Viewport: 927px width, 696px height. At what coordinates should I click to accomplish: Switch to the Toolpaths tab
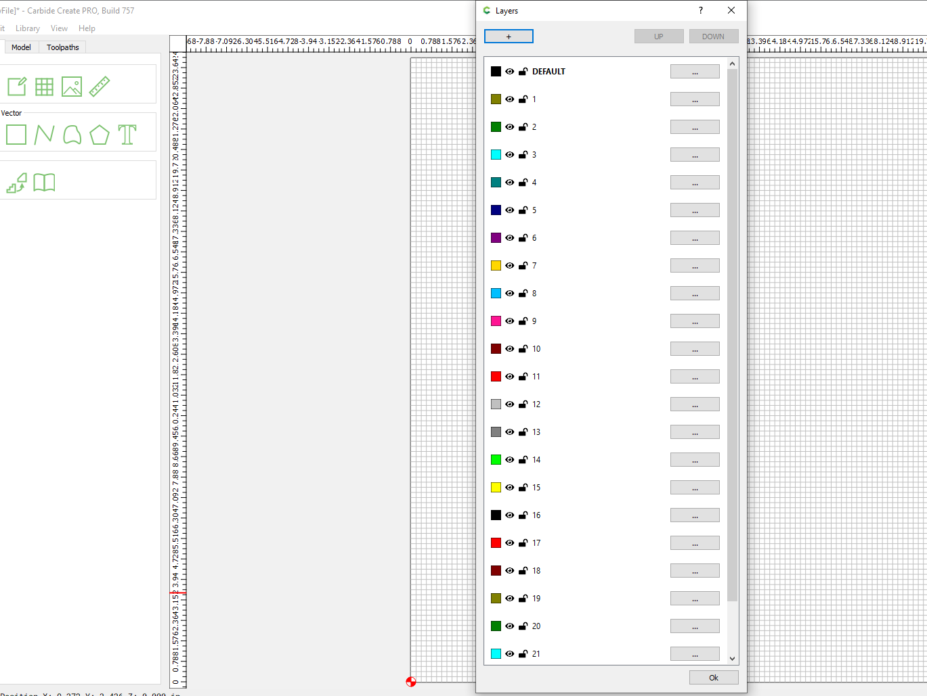pyautogui.click(x=63, y=47)
